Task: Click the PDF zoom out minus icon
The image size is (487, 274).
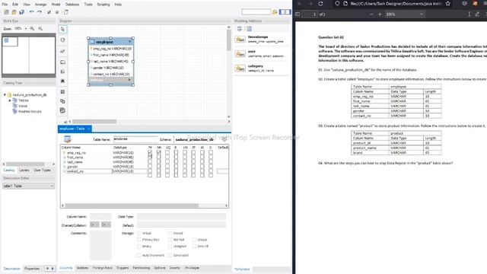Action: pyautogui.click(x=371, y=14)
